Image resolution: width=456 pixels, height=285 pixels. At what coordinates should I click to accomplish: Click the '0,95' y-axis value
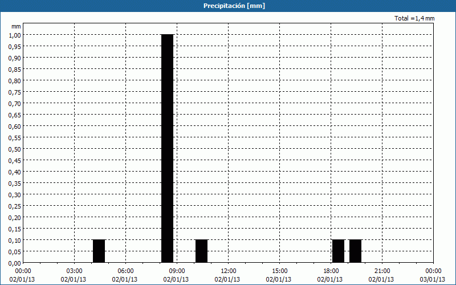tap(15, 47)
